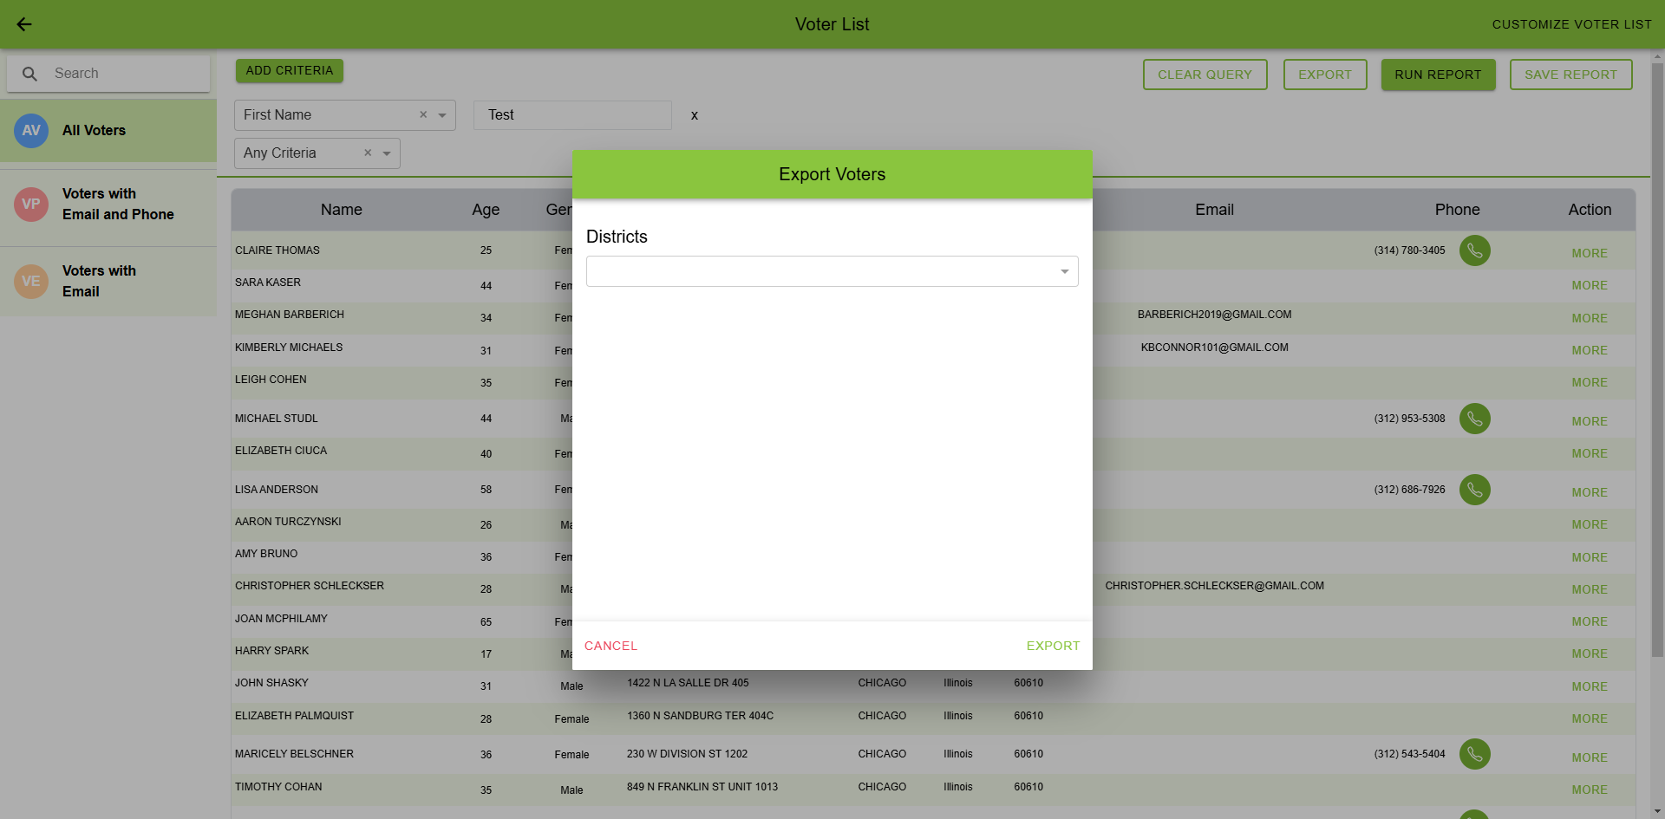The height and width of the screenshot is (819, 1665).
Task: Call Michael Studl using phone icon
Action: point(1474,419)
